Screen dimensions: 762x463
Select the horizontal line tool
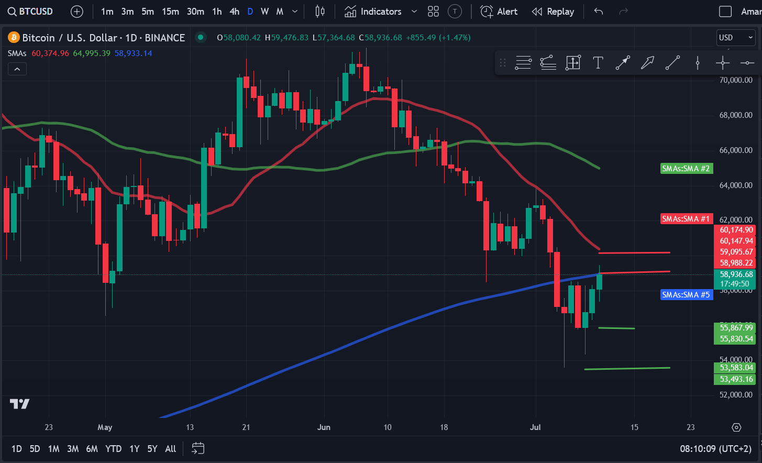coord(747,63)
